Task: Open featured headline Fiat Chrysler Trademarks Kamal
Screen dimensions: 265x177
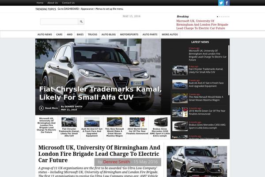Action: 100,93
